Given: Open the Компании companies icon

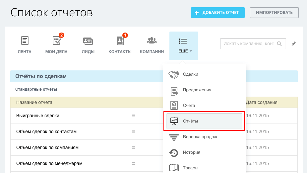Looking at the screenshot, I should pos(152,41).
